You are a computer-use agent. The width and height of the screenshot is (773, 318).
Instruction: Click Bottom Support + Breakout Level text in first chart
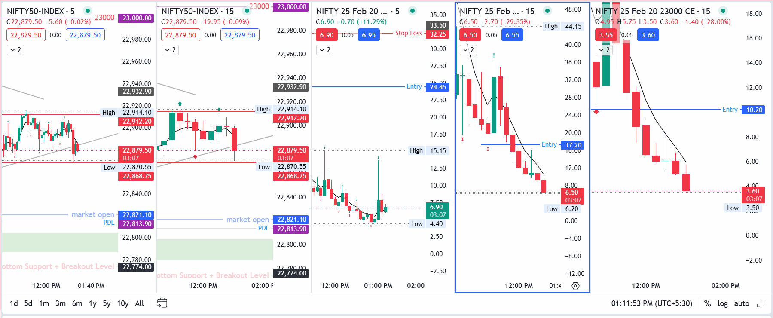point(58,266)
